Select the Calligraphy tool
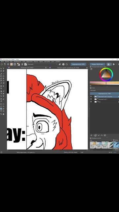This screenshot has height=212, width=119. point(4,71)
